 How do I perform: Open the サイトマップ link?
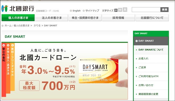[x=92, y=11]
